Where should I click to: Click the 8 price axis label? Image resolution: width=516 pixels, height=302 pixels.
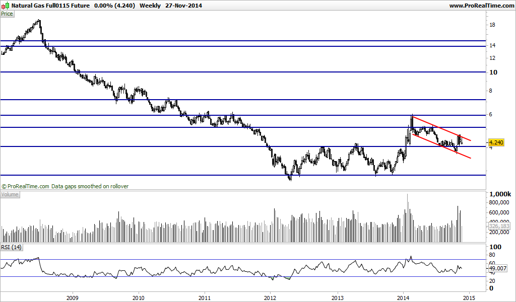(491, 91)
